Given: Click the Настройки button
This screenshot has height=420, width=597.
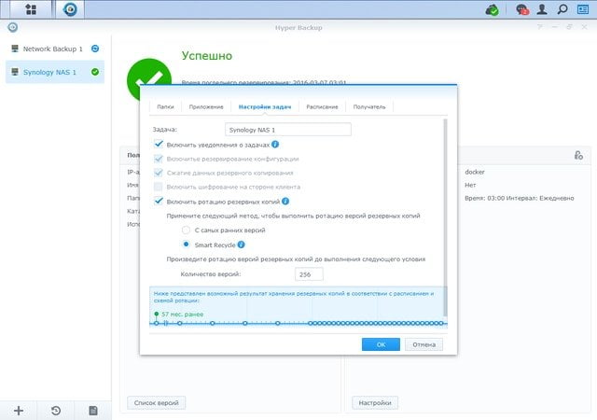Looking at the screenshot, I should [x=375, y=402].
